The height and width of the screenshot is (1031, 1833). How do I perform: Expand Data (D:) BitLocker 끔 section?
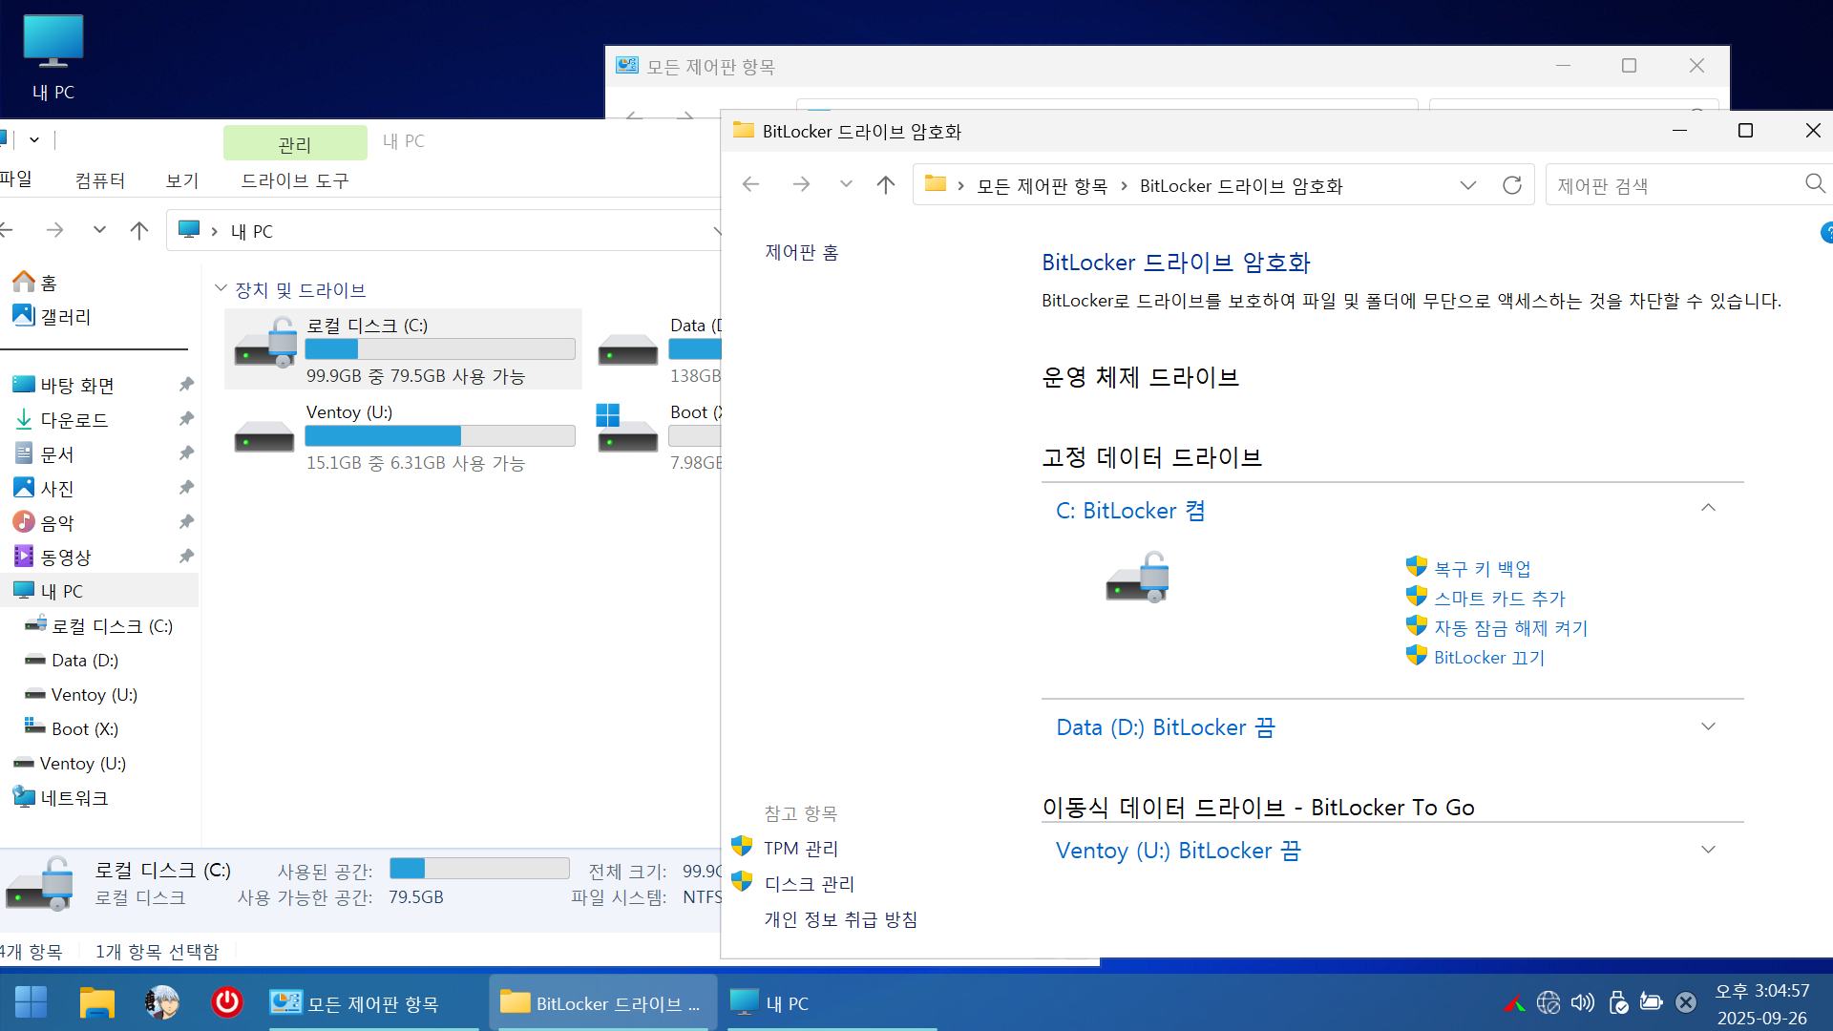click(1708, 726)
